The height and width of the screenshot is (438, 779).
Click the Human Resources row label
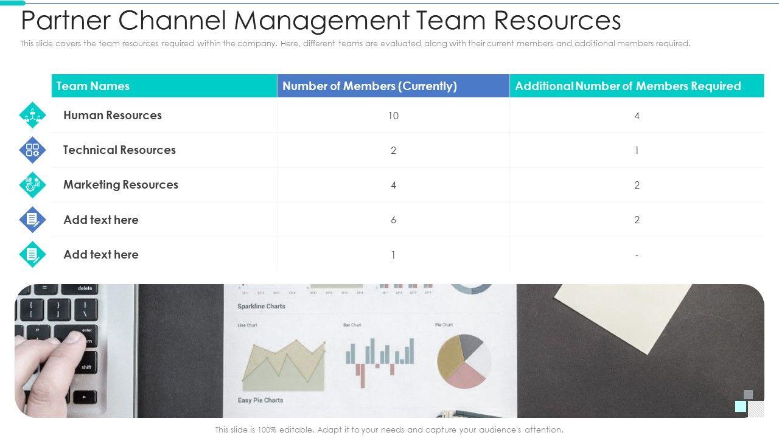tap(113, 115)
